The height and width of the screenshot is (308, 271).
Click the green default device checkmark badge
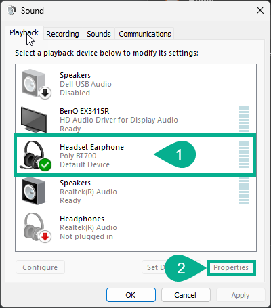pos(45,164)
